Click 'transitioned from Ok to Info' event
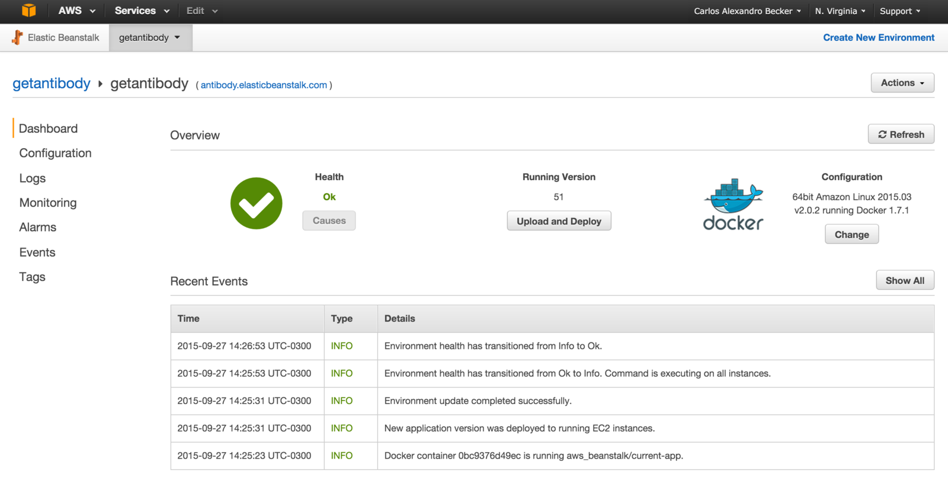This screenshot has height=490, width=948. pyautogui.click(x=578, y=373)
